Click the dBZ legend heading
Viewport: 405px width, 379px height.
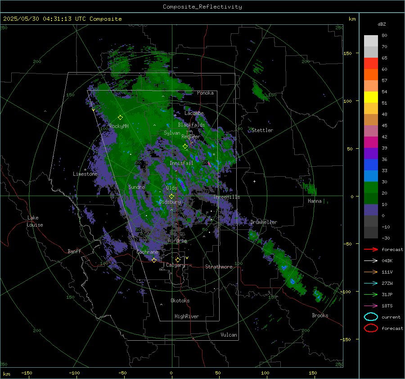click(382, 24)
